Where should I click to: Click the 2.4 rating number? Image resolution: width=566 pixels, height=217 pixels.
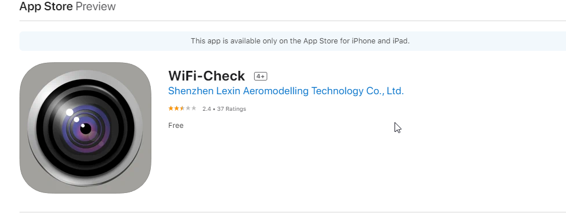(x=206, y=109)
